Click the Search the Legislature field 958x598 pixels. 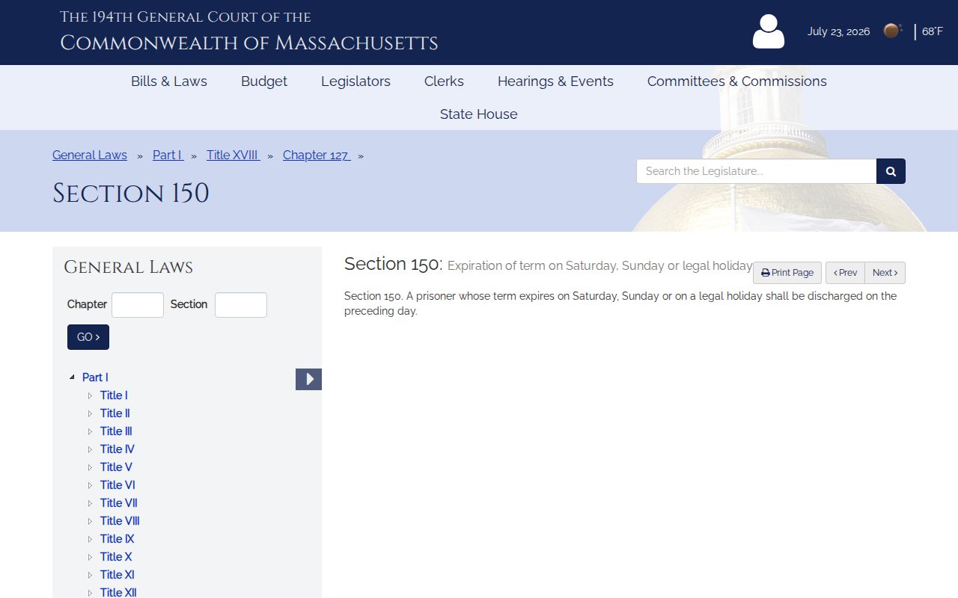click(756, 171)
